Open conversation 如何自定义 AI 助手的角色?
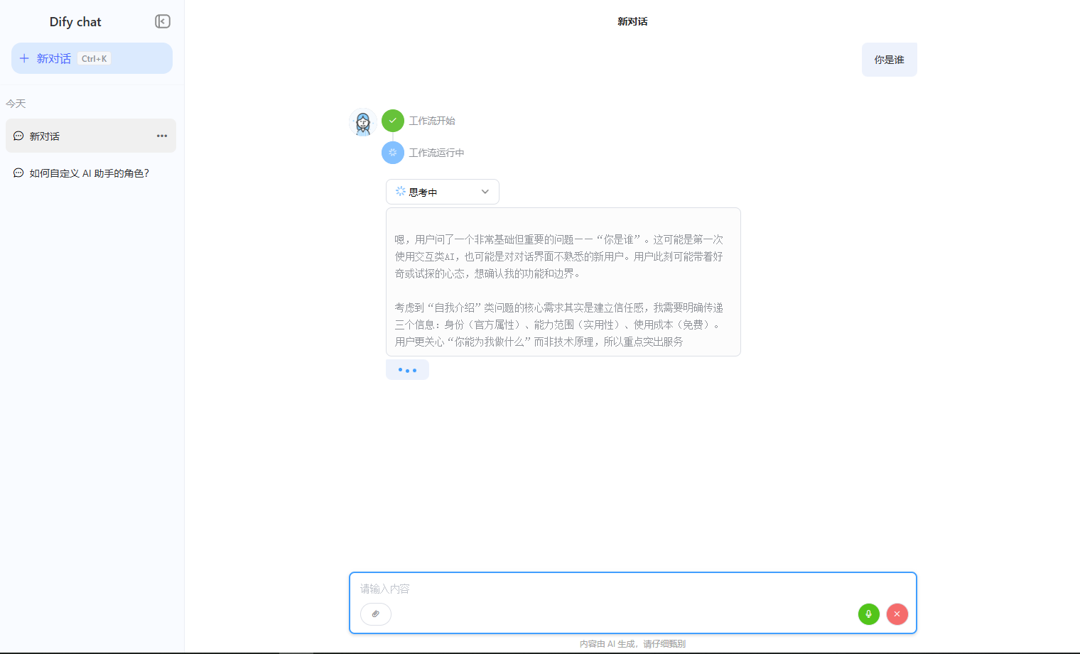 click(x=91, y=173)
